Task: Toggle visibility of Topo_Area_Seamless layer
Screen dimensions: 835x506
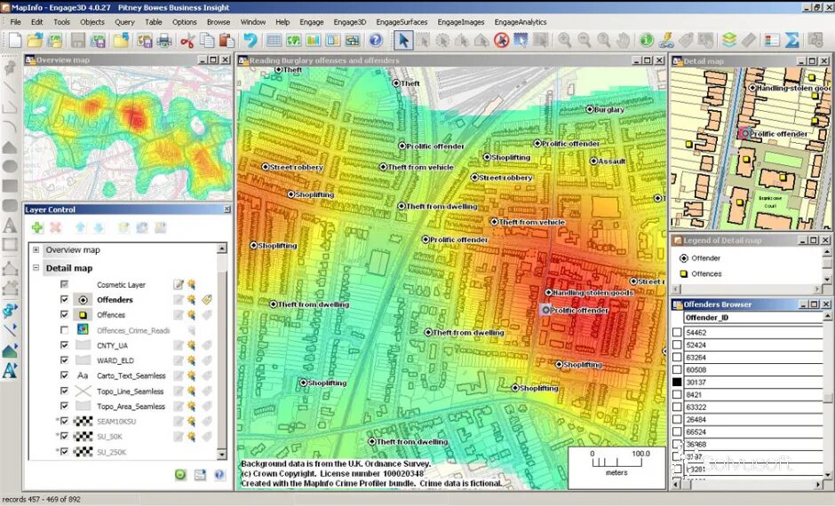Action: 65,406
